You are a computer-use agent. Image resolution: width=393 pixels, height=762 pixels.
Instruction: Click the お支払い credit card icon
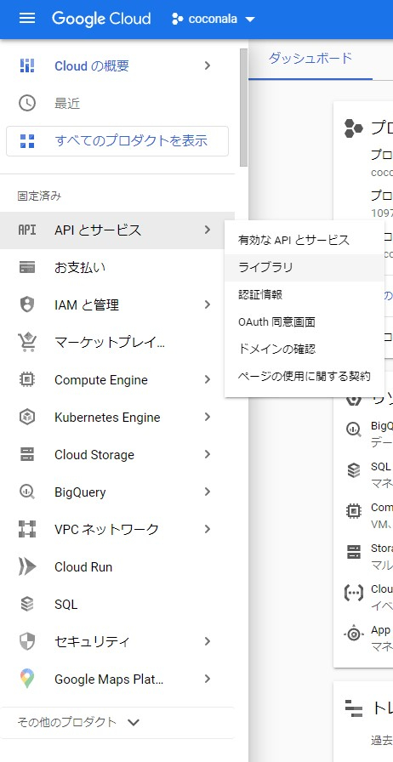(x=27, y=267)
